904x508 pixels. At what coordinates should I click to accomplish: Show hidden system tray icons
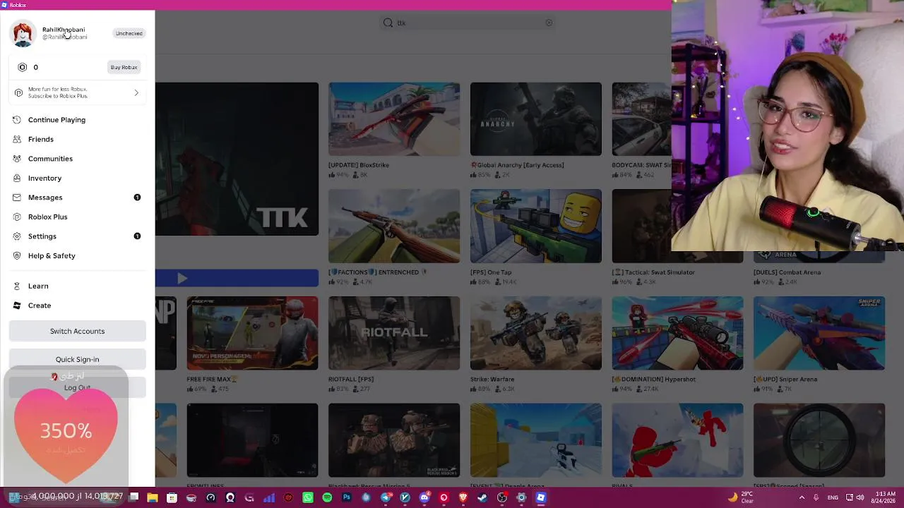click(x=802, y=497)
